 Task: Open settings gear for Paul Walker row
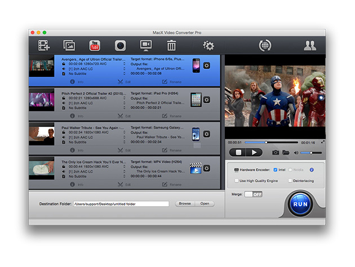click(206, 134)
